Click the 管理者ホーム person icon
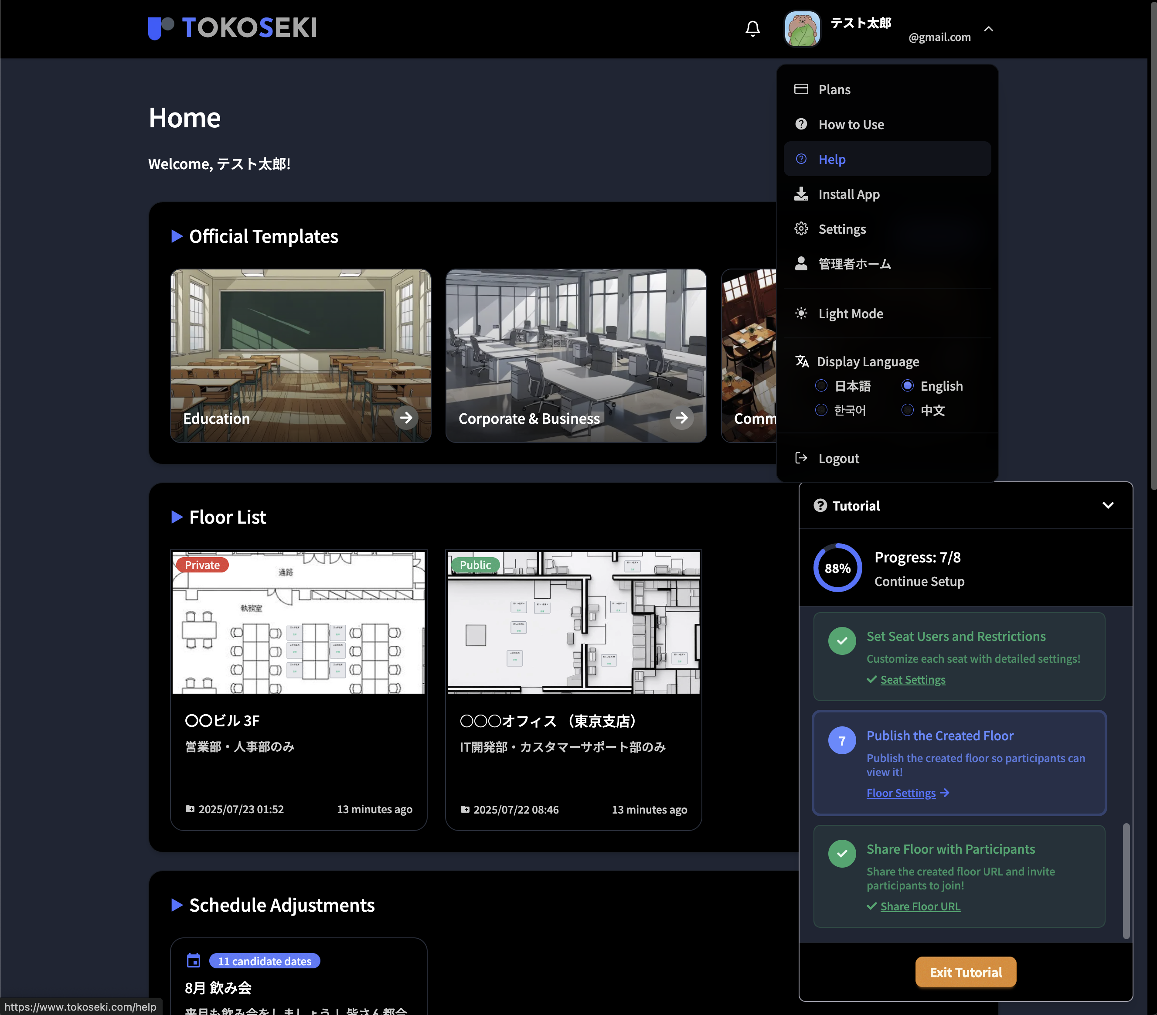The height and width of the screenshot is (1015, 1157). [801, 263]
